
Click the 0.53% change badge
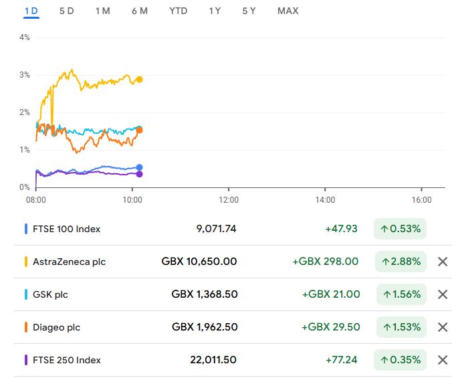click(x=400, y=229)
